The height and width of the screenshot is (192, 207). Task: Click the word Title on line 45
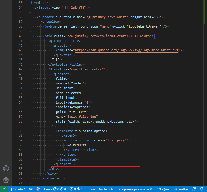[57, 60]
